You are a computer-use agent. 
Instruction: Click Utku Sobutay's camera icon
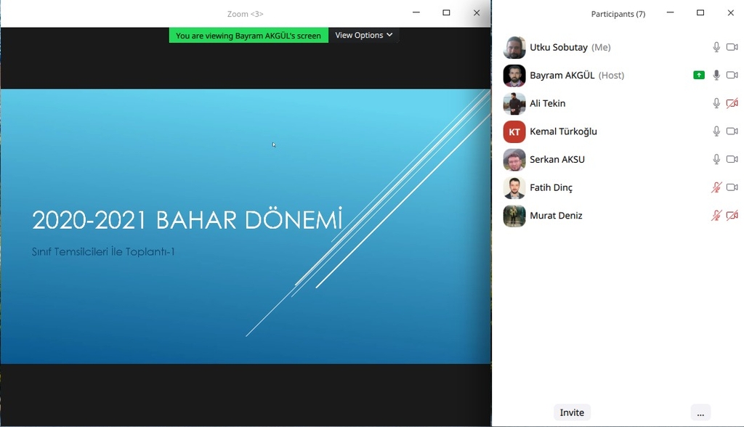(x=732, y=47)
